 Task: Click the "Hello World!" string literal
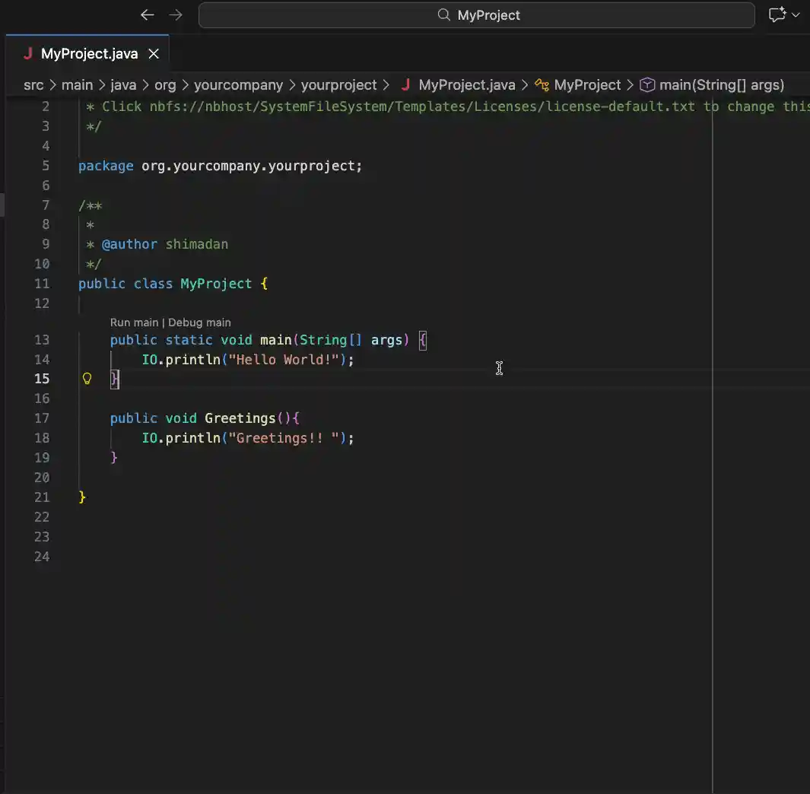[x=284, y=360]
